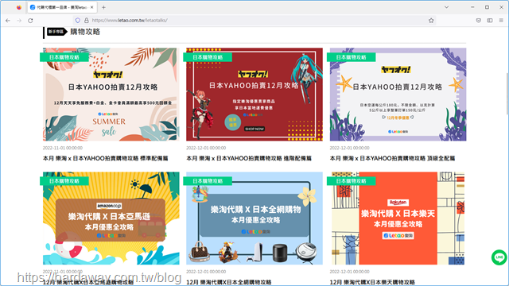
Task: Click date 2022-11-01 under summer sale card
Action: 63,148
